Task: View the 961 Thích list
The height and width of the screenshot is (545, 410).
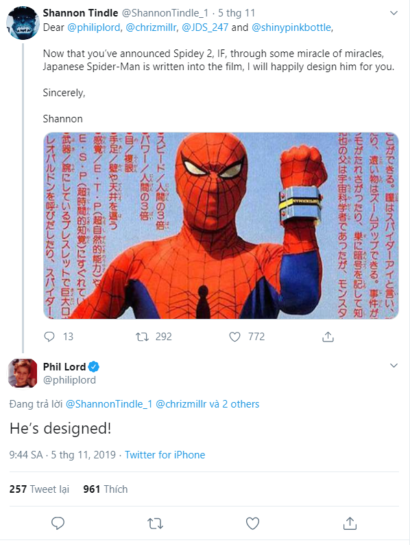Action: [106, 489]
